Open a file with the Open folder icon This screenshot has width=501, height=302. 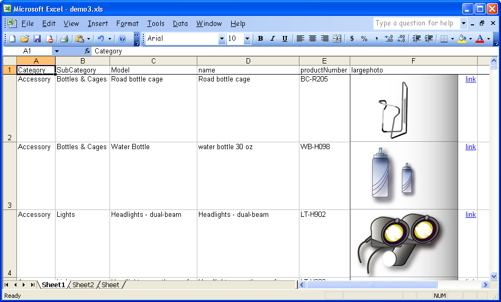tap(24, 39)
